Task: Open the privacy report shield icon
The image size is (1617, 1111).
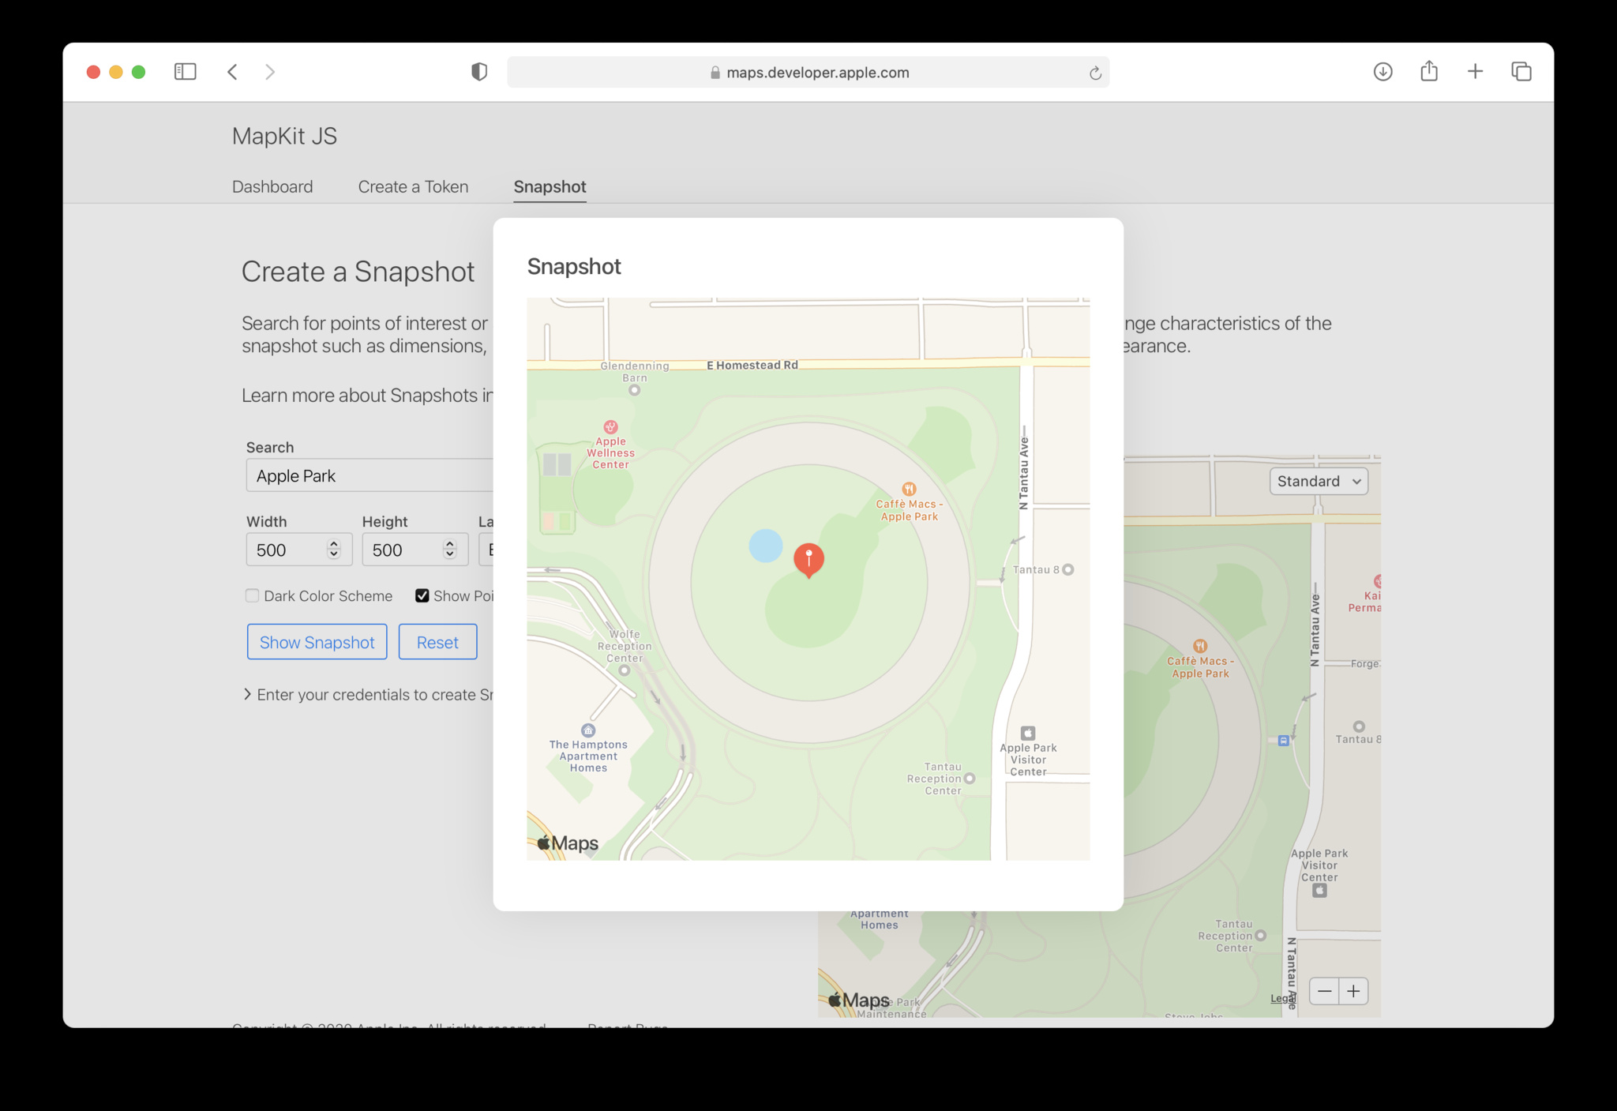Action: [x=479, y=72]
